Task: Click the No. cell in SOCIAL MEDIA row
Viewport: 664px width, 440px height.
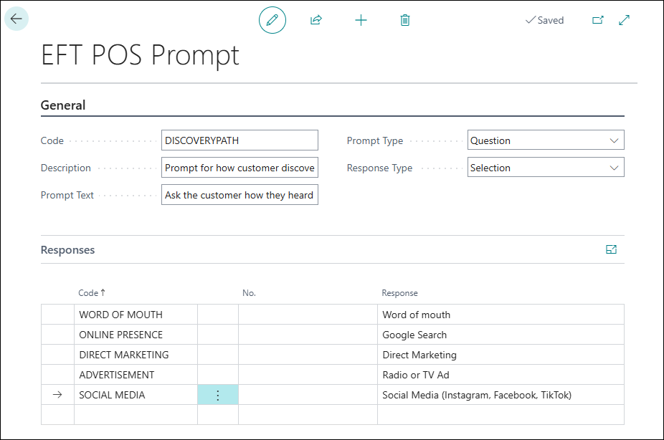Action: (308, 395)
